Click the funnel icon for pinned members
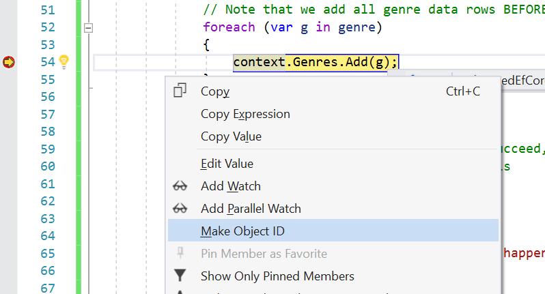This screenshot has height=294, width=545. [x=180, y=276]
